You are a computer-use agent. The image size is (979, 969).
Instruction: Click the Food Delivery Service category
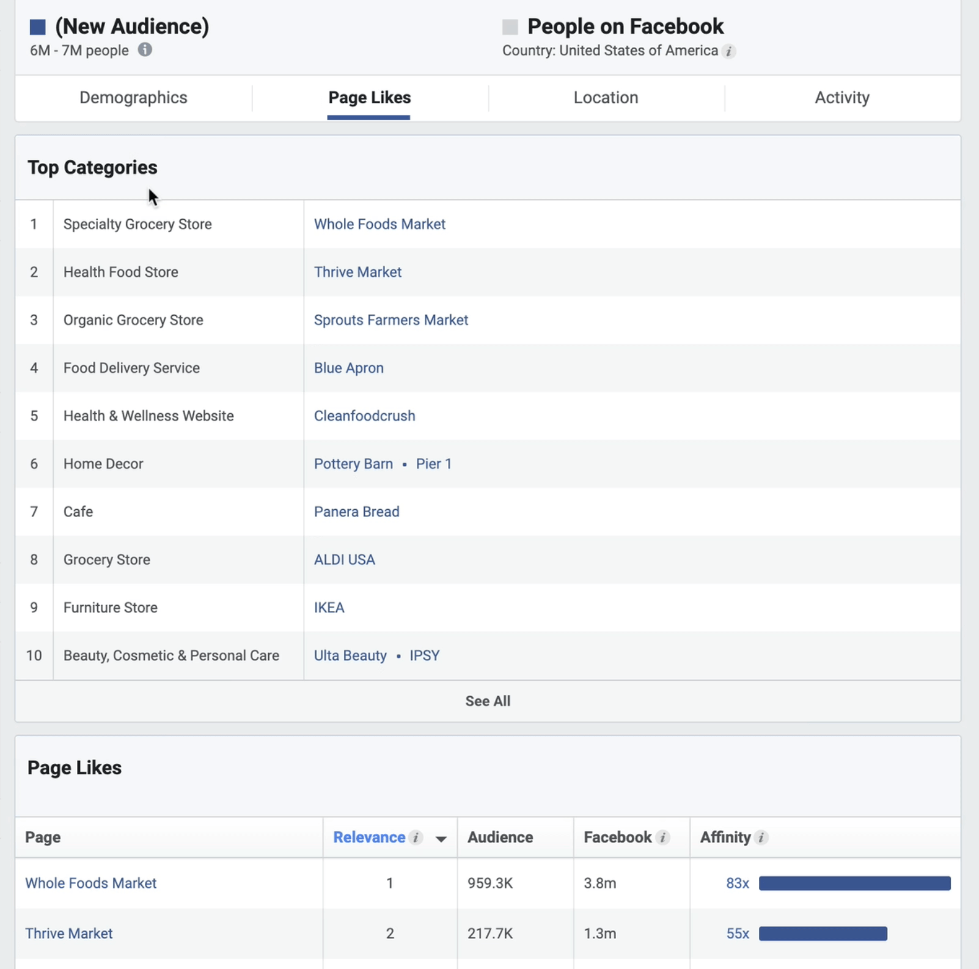point(131,368)
